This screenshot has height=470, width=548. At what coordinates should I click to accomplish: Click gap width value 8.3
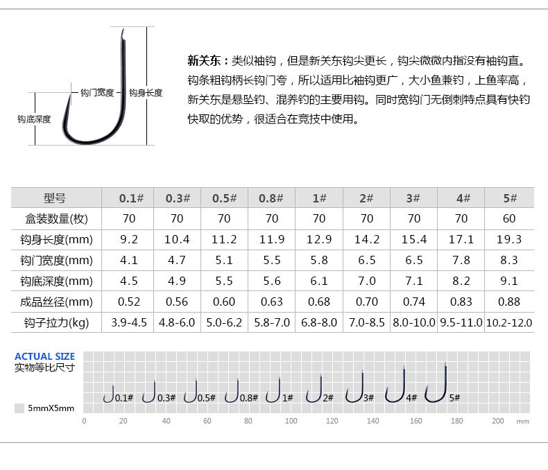(x=509, y=260)
